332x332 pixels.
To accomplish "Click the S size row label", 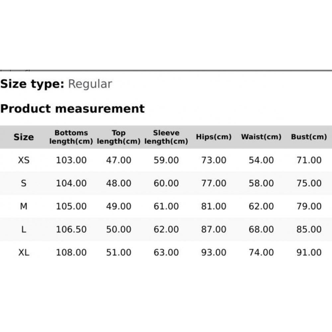I will pyautogui.click(x=24, y=183).
